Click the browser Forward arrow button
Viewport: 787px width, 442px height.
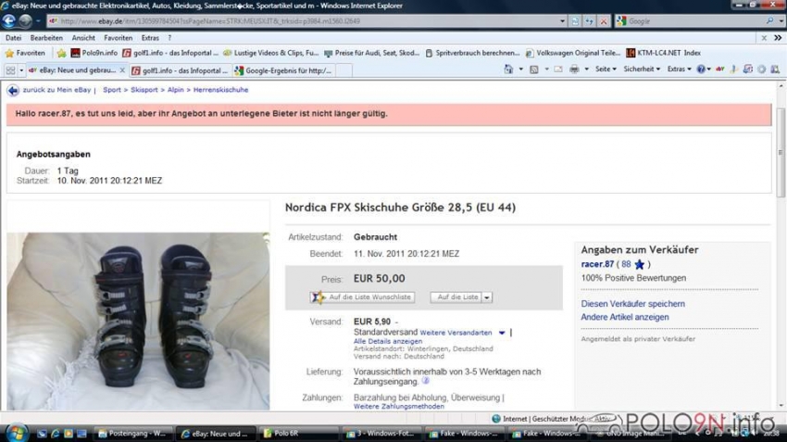click(25, 20)
